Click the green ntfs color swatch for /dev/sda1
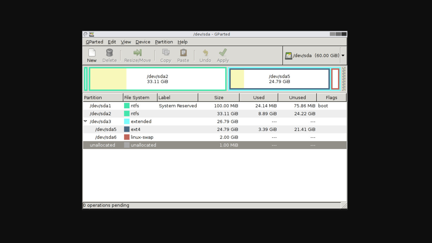The height and width of the screenshot is (243, 432). pos(127,106)
